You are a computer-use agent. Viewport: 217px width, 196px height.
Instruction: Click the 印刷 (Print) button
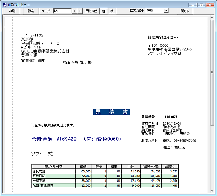12,11
